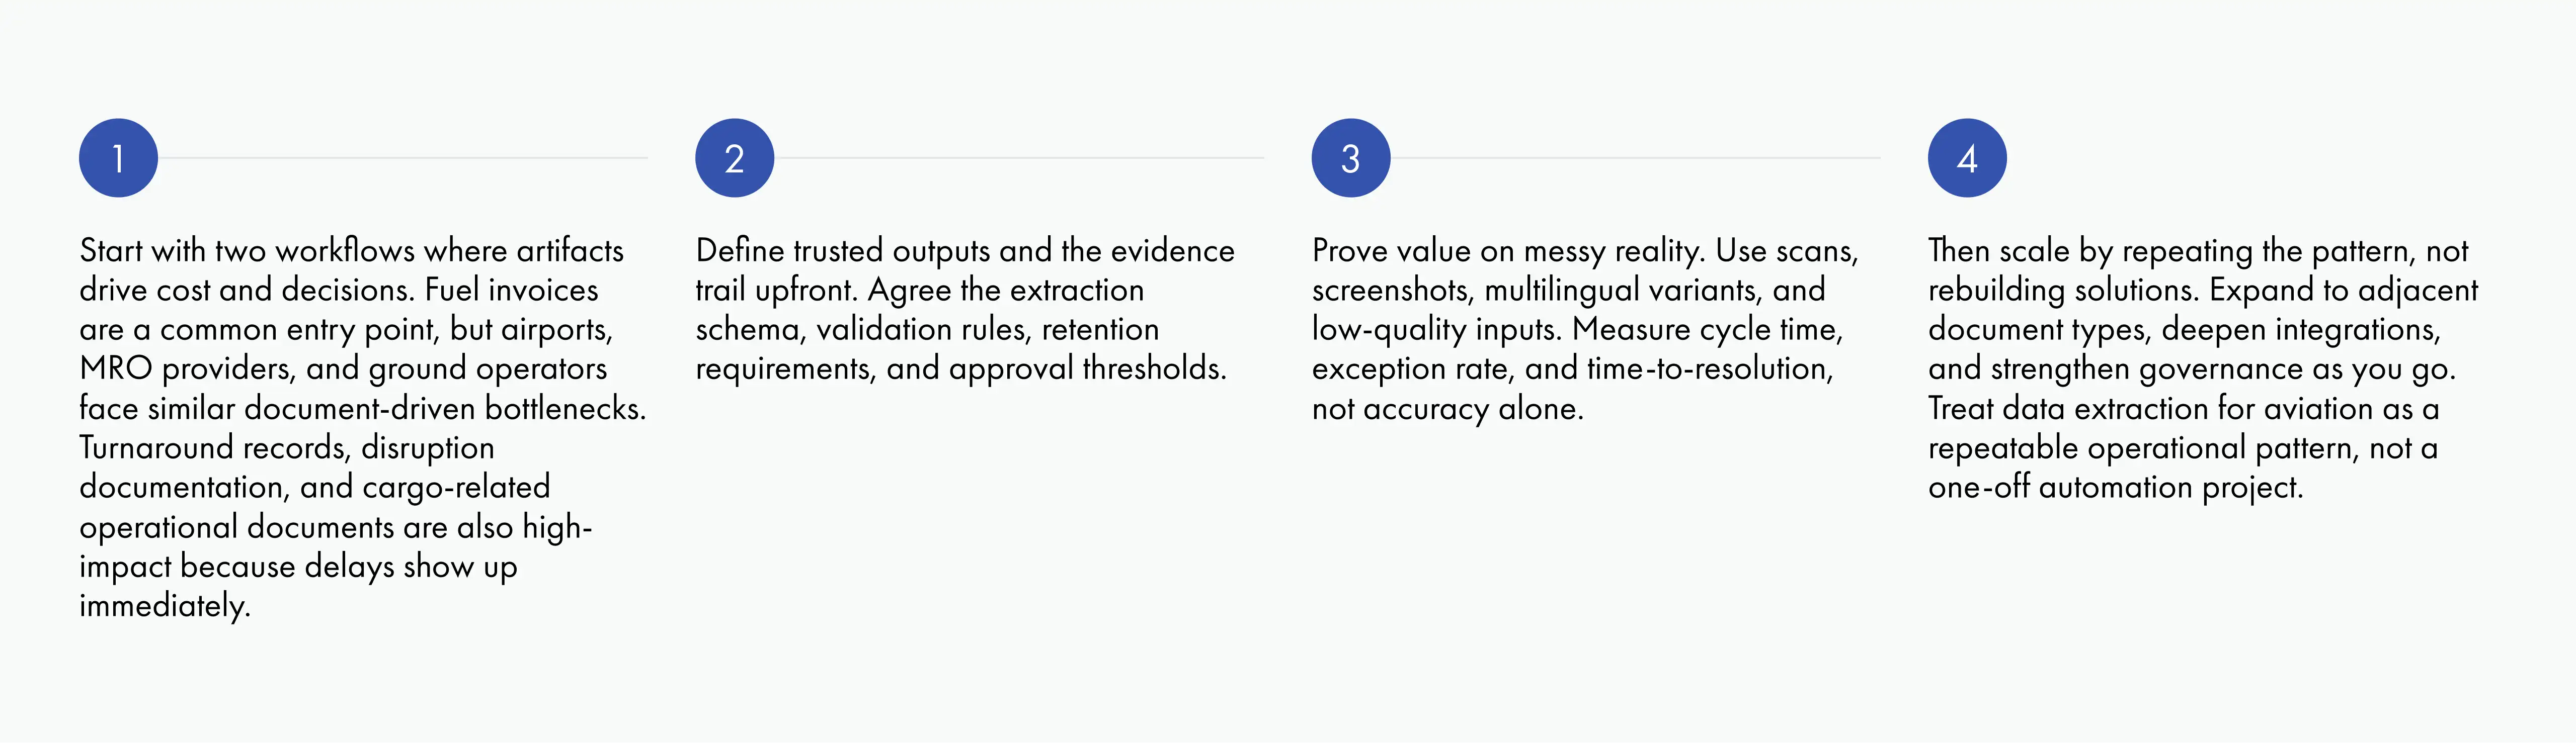The image size is (2576, 743).
Task: Click the words "approval thresholds"
Action: coord(1086,369)
